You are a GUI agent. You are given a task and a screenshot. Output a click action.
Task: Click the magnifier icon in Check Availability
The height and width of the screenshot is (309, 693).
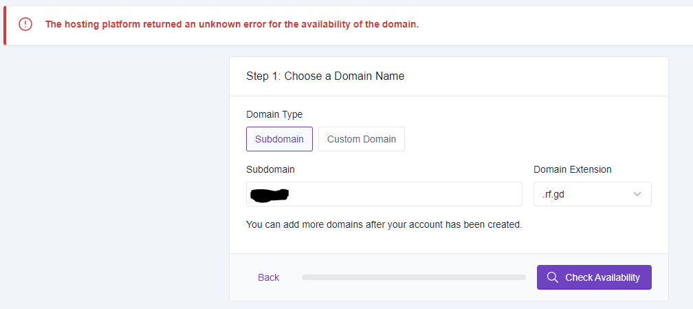click(552, 277)
